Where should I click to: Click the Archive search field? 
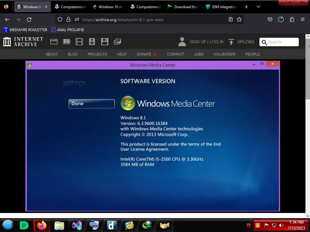point(279,42)
